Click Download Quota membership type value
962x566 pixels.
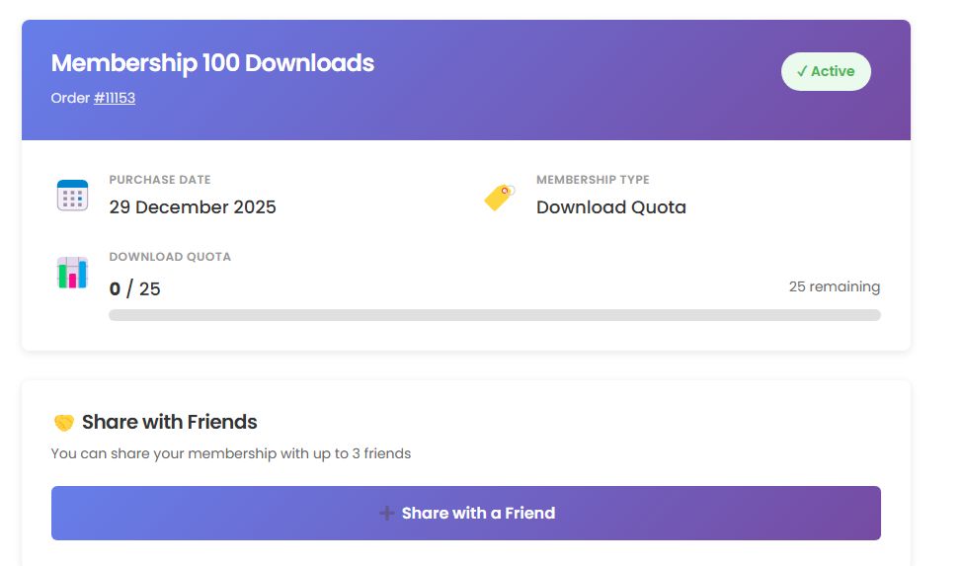pos(610,207)
